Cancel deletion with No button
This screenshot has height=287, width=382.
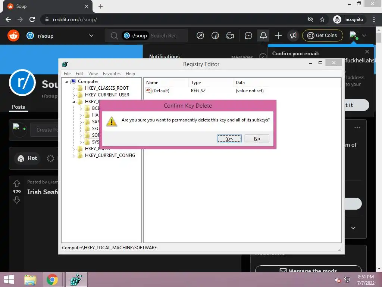tap(257, 138)
